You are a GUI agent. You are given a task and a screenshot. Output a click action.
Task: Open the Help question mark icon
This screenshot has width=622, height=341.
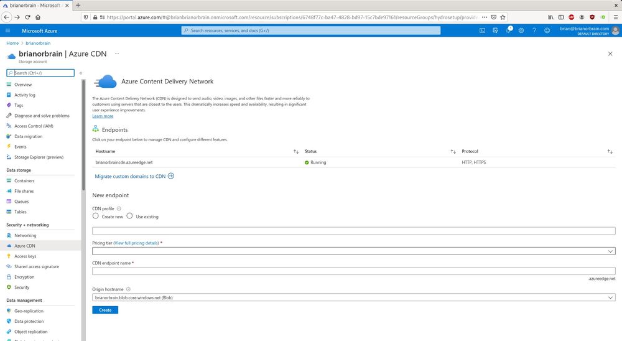pyautogui.click(x=534, y=30)
